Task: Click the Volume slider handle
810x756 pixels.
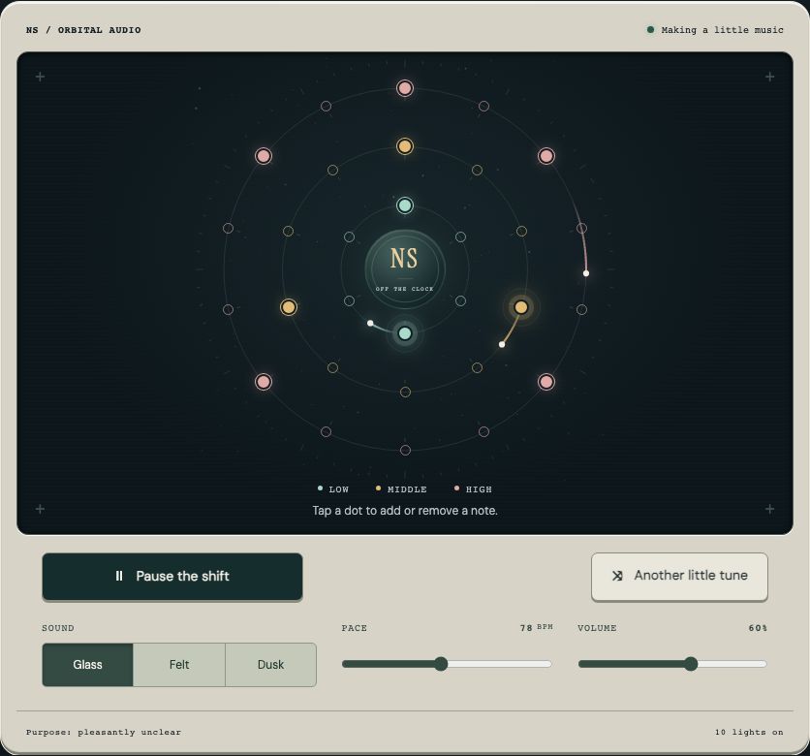Action: (691, 664)
